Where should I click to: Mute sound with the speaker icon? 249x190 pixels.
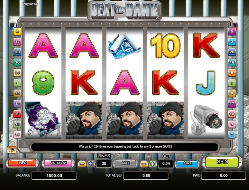click(x=12, y=150)
